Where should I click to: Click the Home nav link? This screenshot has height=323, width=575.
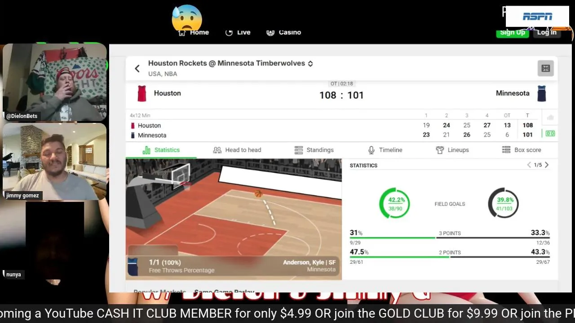194,32
